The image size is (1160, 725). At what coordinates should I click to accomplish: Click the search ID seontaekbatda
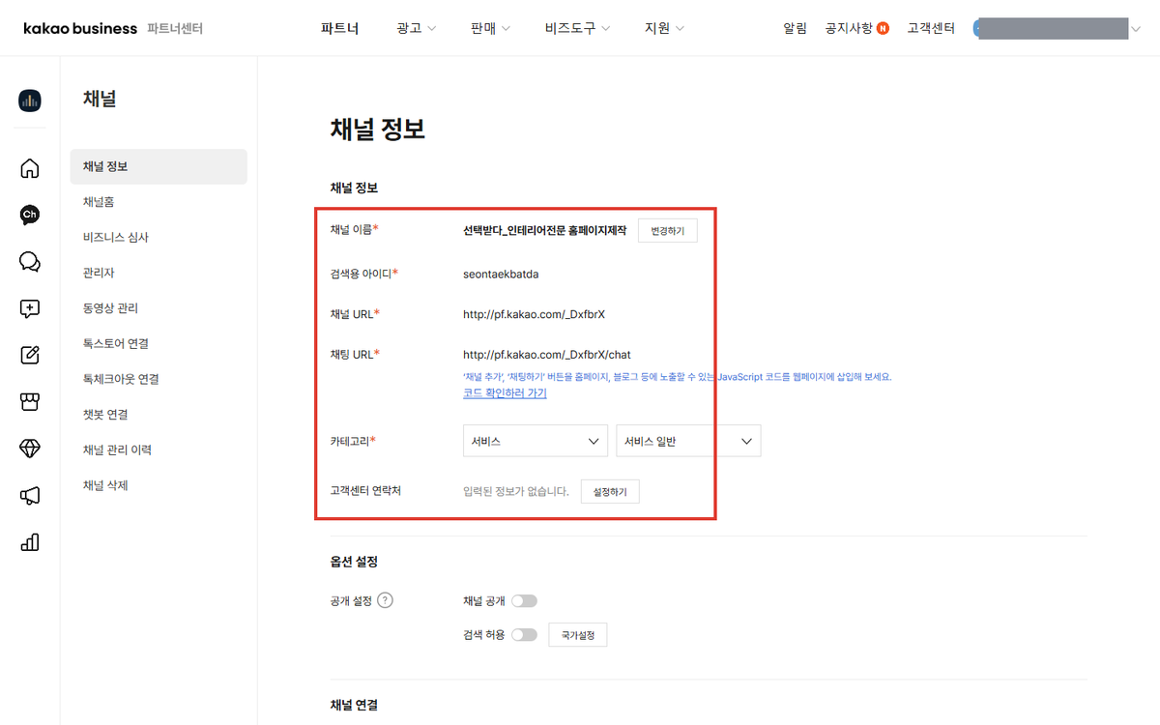(x=501, y=274)
